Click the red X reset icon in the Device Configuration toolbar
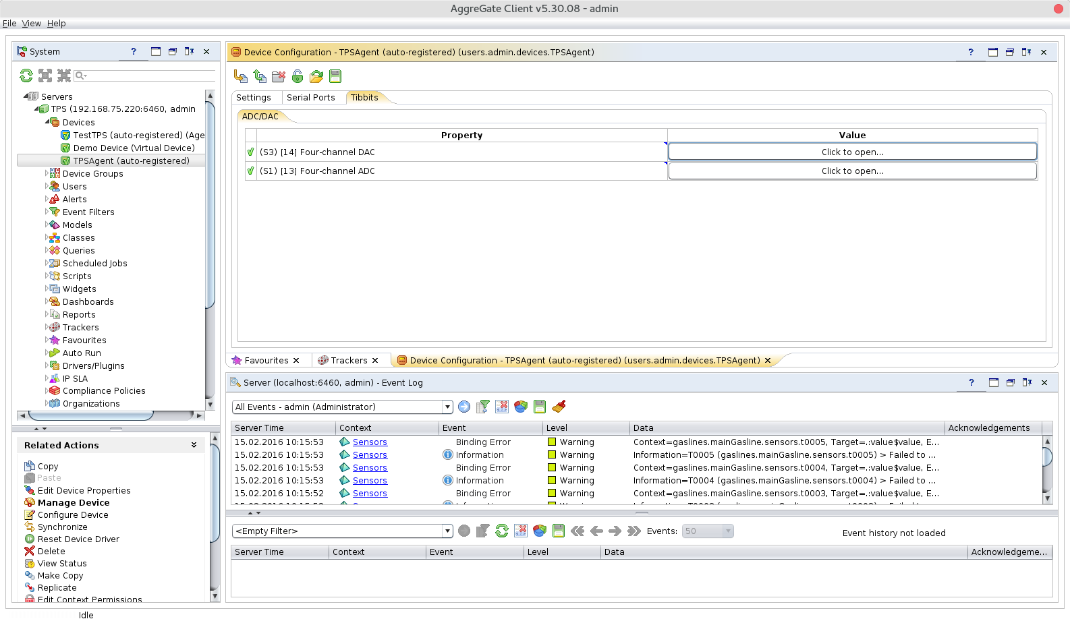This screenshot has width=1070, height=621. 279,76
